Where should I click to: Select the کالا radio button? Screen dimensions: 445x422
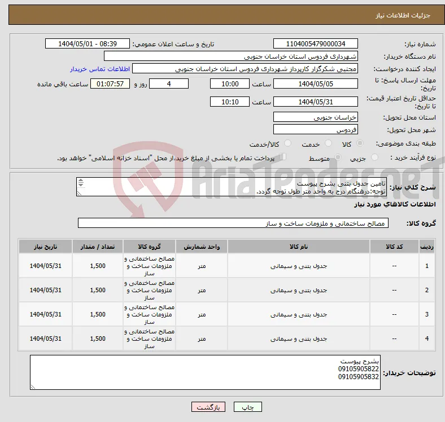[360, 143]
